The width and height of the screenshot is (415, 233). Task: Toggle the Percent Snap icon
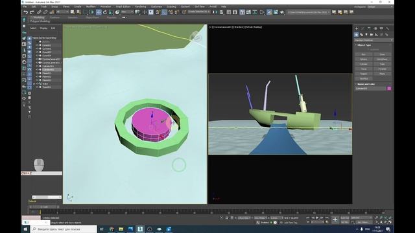[171, 12]
